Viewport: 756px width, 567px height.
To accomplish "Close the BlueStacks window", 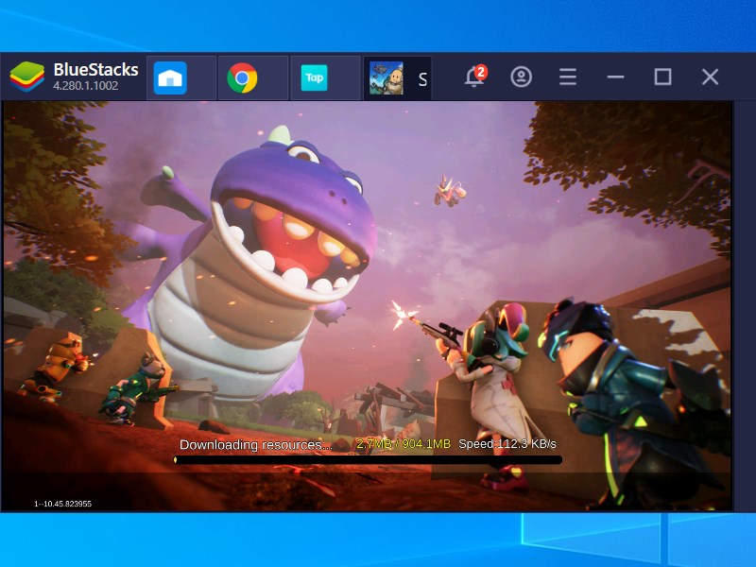I will (710, 77).
